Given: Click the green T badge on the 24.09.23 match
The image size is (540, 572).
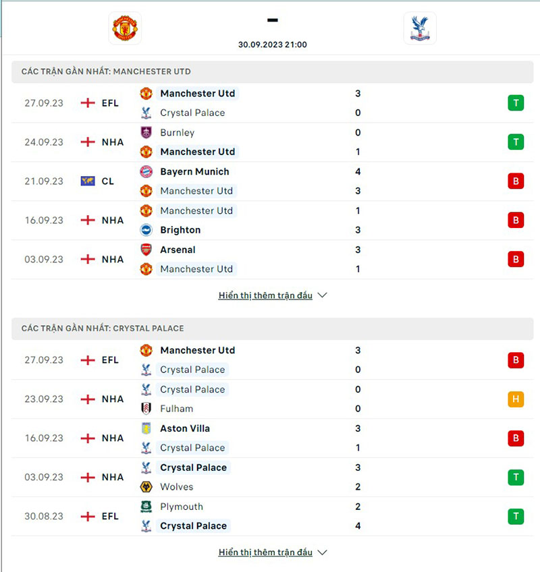Looking at the screenshot, I should [x=515, y=142].
